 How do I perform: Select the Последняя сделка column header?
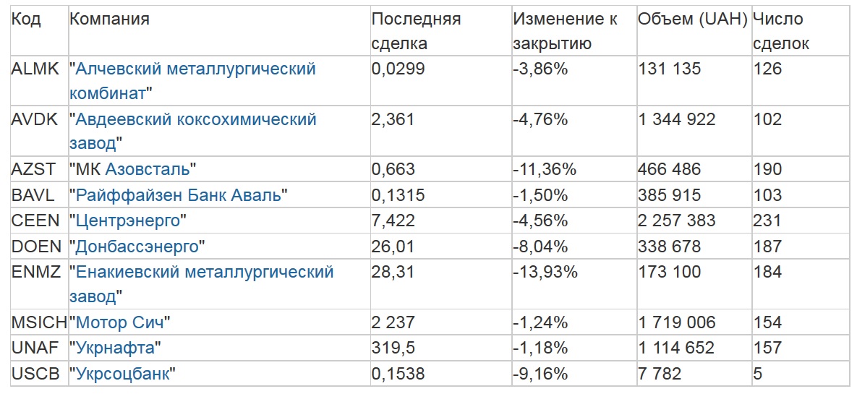point(416,31)
